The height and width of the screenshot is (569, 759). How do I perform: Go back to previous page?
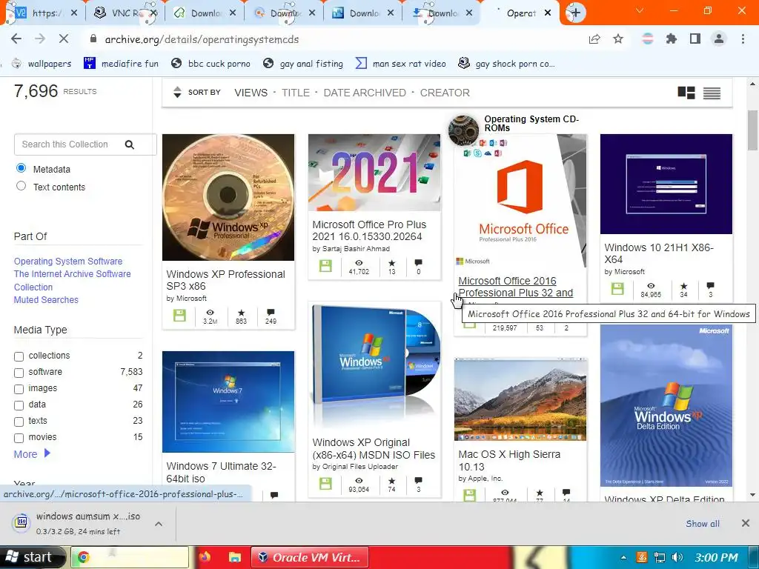coord(16,39)
